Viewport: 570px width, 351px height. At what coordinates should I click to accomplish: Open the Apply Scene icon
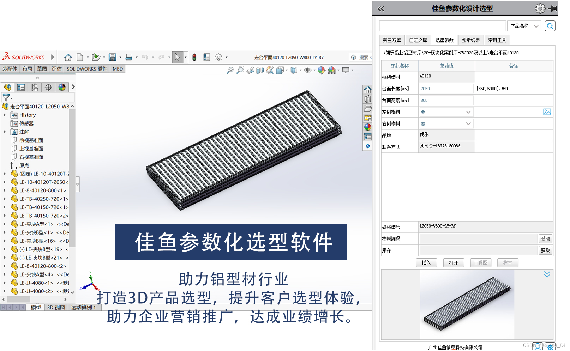[332, 70]
